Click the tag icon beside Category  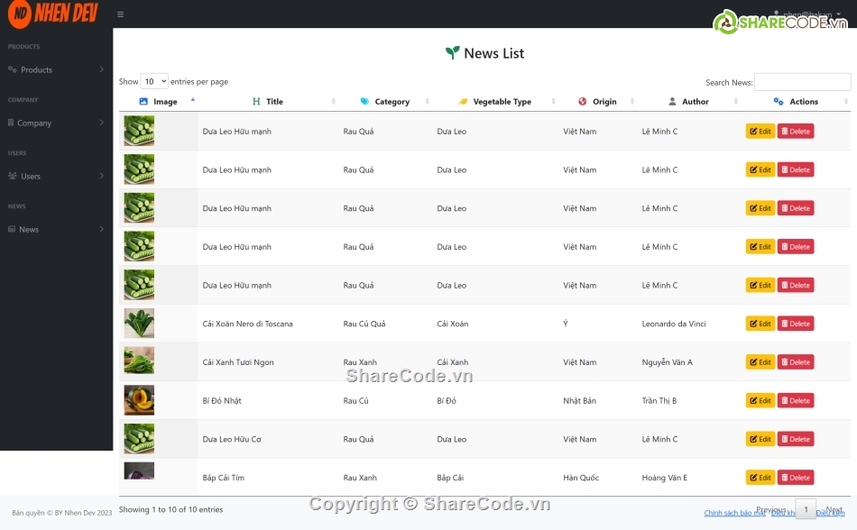(364, 102)
